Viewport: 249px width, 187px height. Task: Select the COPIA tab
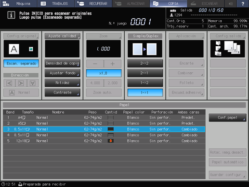pyautogui.click(x=168, y=3)
